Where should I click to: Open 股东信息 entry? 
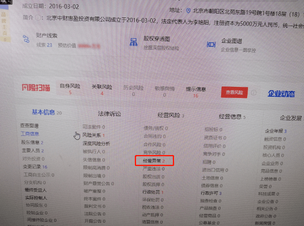[30, 142]
